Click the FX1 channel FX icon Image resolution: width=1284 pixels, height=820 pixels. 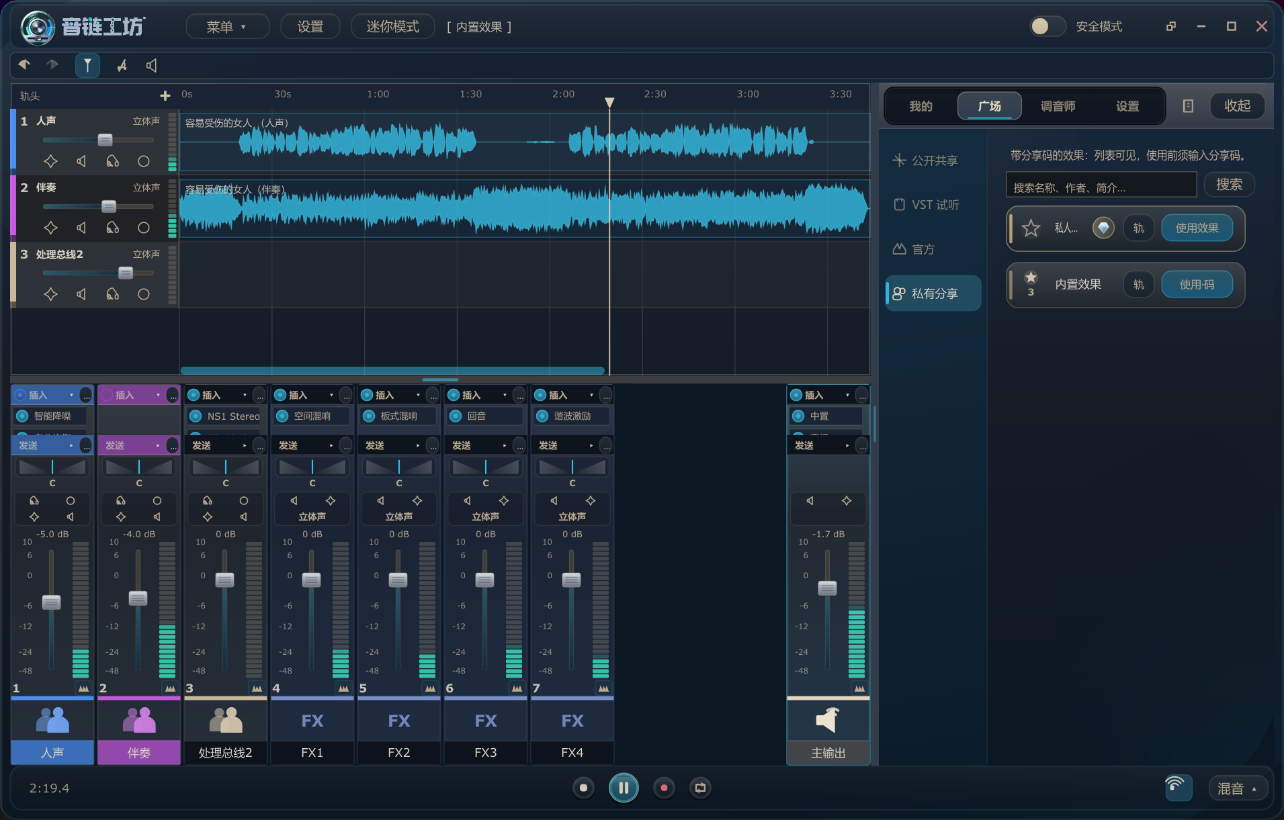[312, 721]
